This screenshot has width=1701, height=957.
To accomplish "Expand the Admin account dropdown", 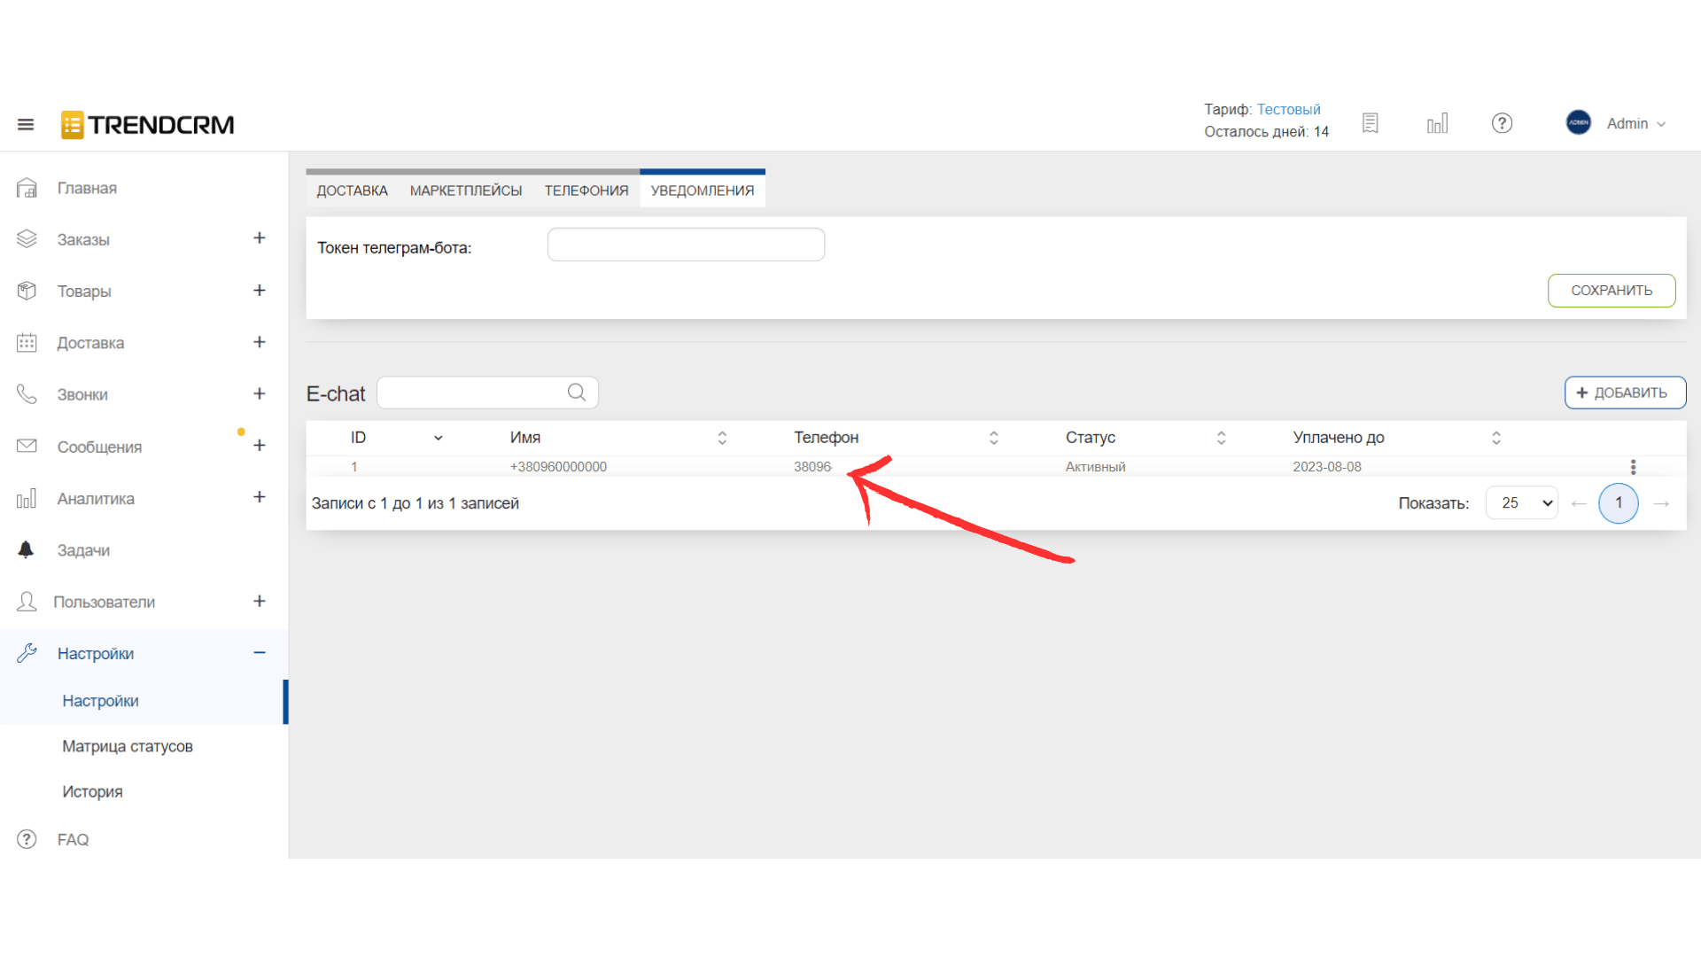I will [x=1636, y=124].
